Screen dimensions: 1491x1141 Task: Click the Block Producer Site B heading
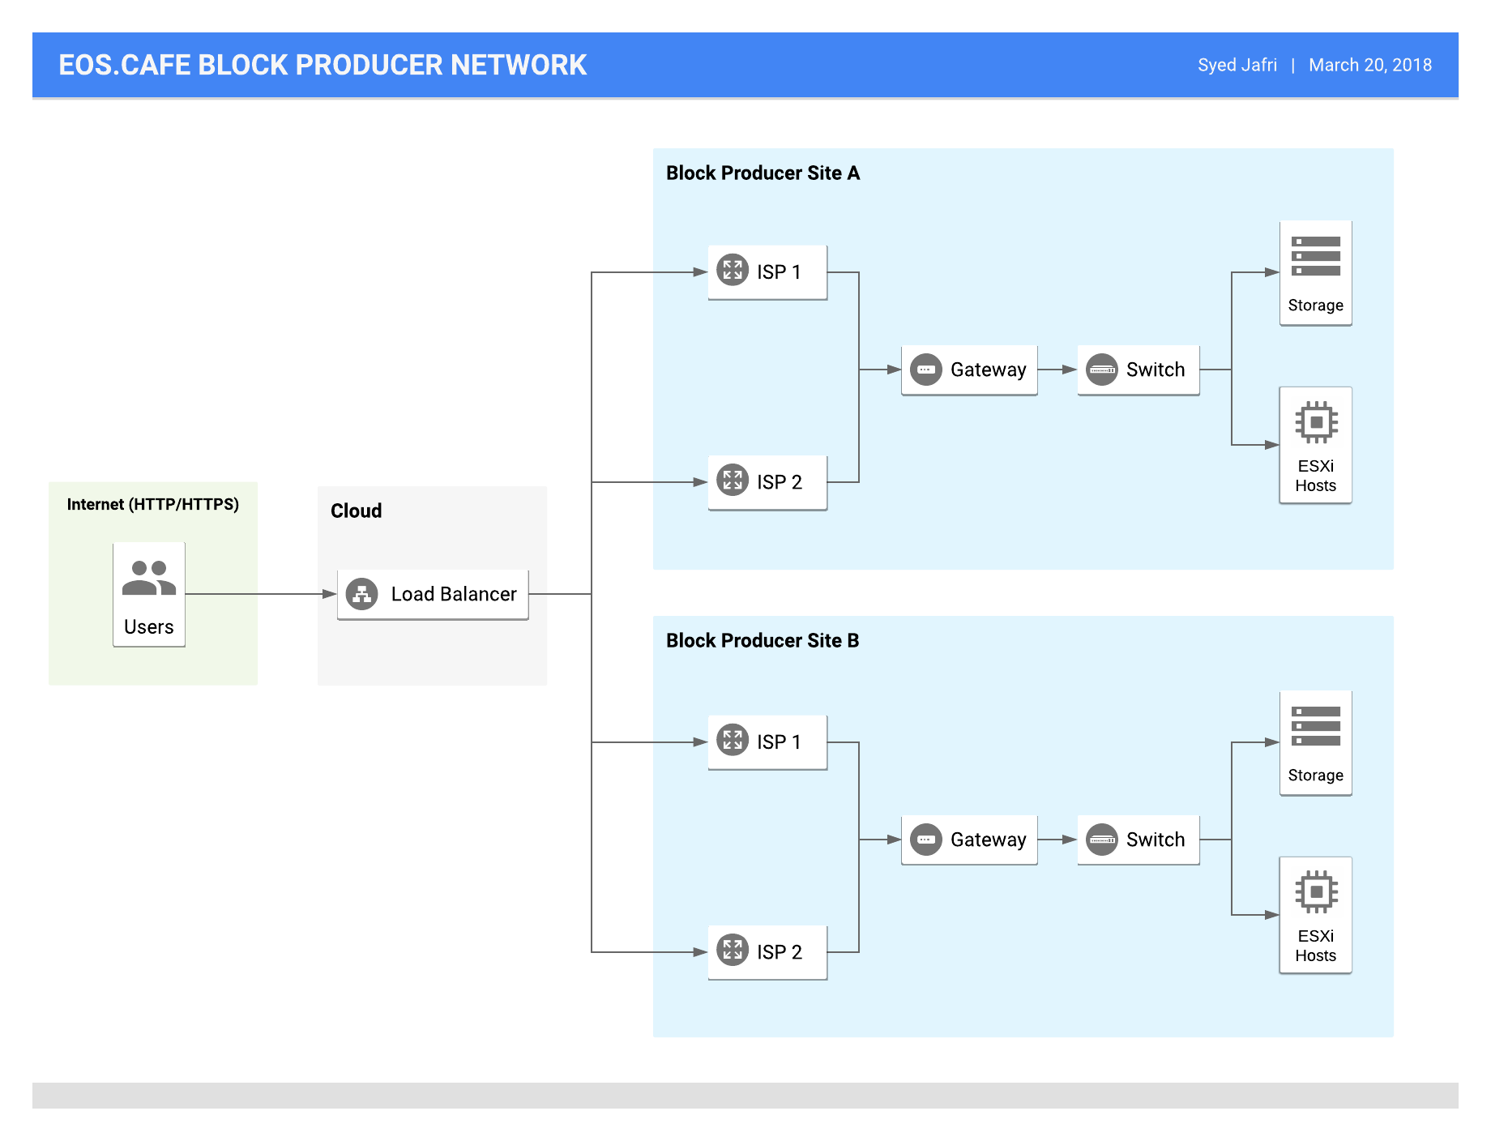pyautogui.click(x=763, y=640)
